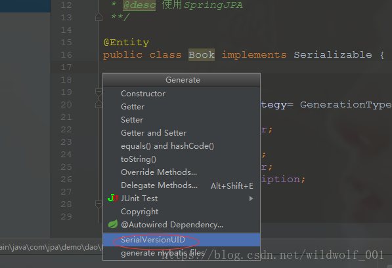Generate equals() and hashCode()

coord(181,146)
